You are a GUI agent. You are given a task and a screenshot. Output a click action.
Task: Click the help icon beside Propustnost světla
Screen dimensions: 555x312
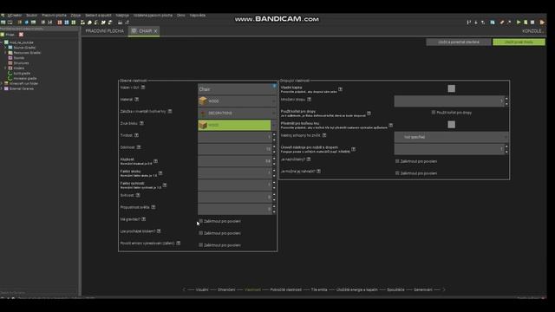click(x=153, y=207)
